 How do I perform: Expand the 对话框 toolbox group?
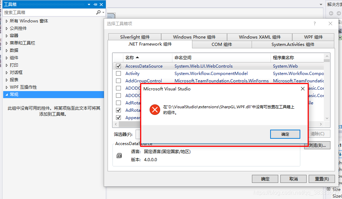pos(7,73)
